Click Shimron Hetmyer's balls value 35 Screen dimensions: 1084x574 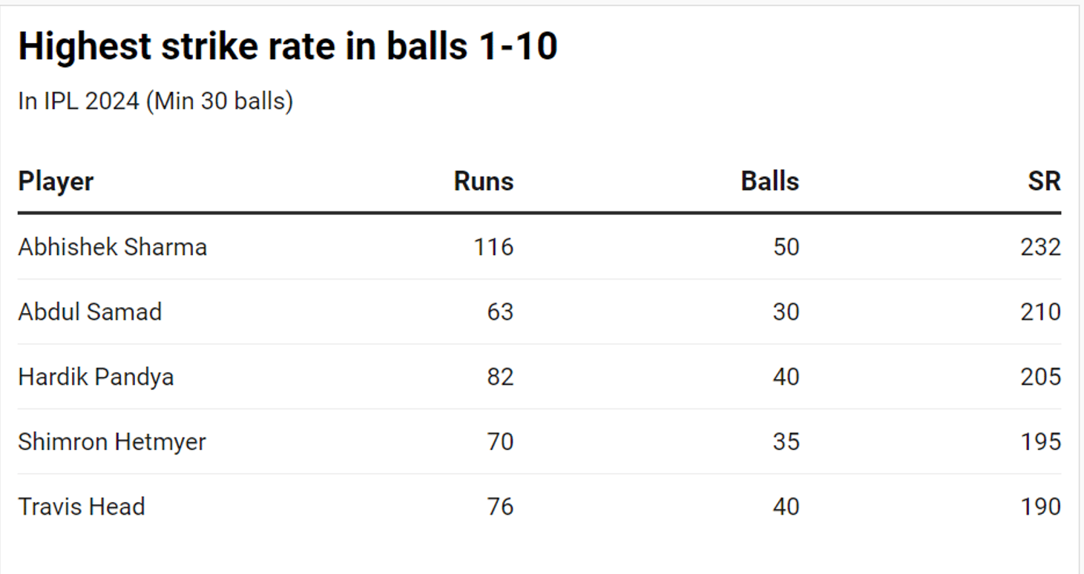(x=786, y=442)
